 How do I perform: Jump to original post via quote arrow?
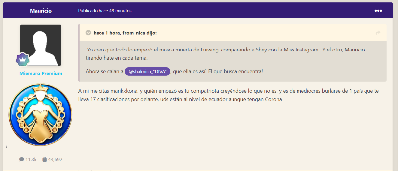pyautogui.click(x=378, y=33)
